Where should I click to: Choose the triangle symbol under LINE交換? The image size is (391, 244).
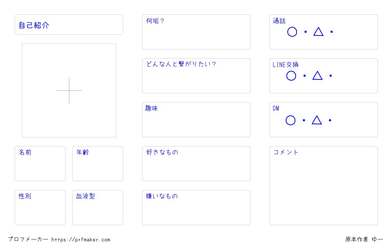317,75
